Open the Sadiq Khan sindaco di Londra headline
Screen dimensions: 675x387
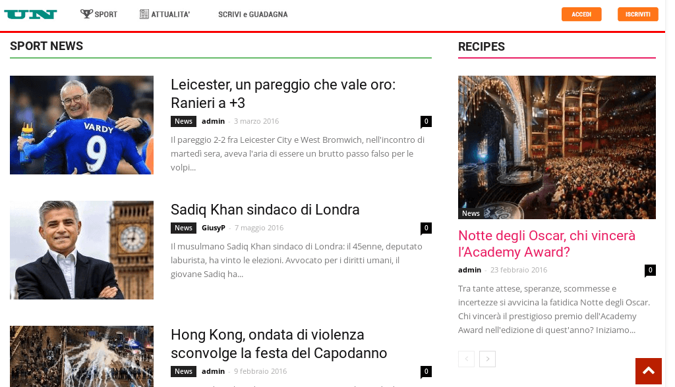click(265, 210)
